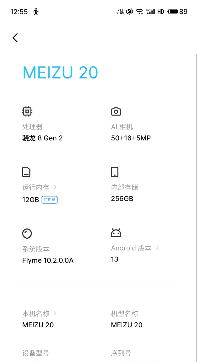Open the 运行内存 details chevron
Screen dimensions: 198x362
pos(55,187)
